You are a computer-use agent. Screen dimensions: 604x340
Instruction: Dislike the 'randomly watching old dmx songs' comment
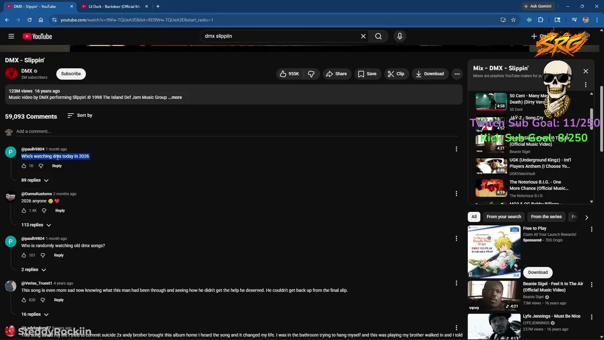tap(42, 255)
